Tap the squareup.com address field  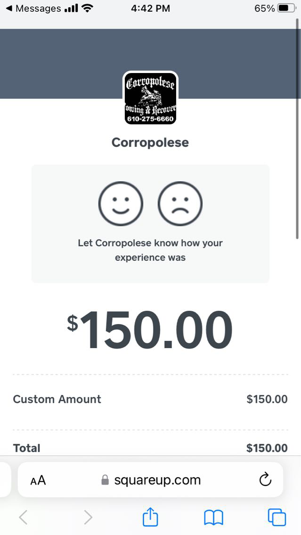point(157,480)
